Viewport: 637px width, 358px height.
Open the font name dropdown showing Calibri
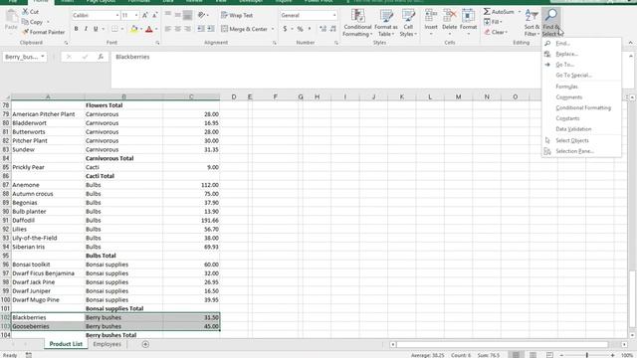[x=117, y=16]
